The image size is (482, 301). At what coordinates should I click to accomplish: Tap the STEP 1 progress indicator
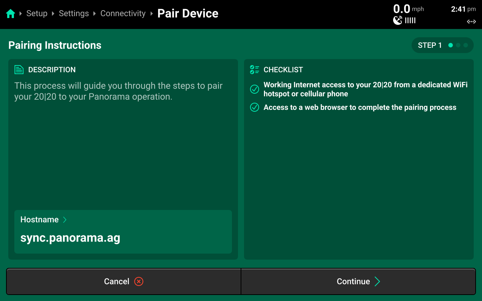tap(442, 45)
